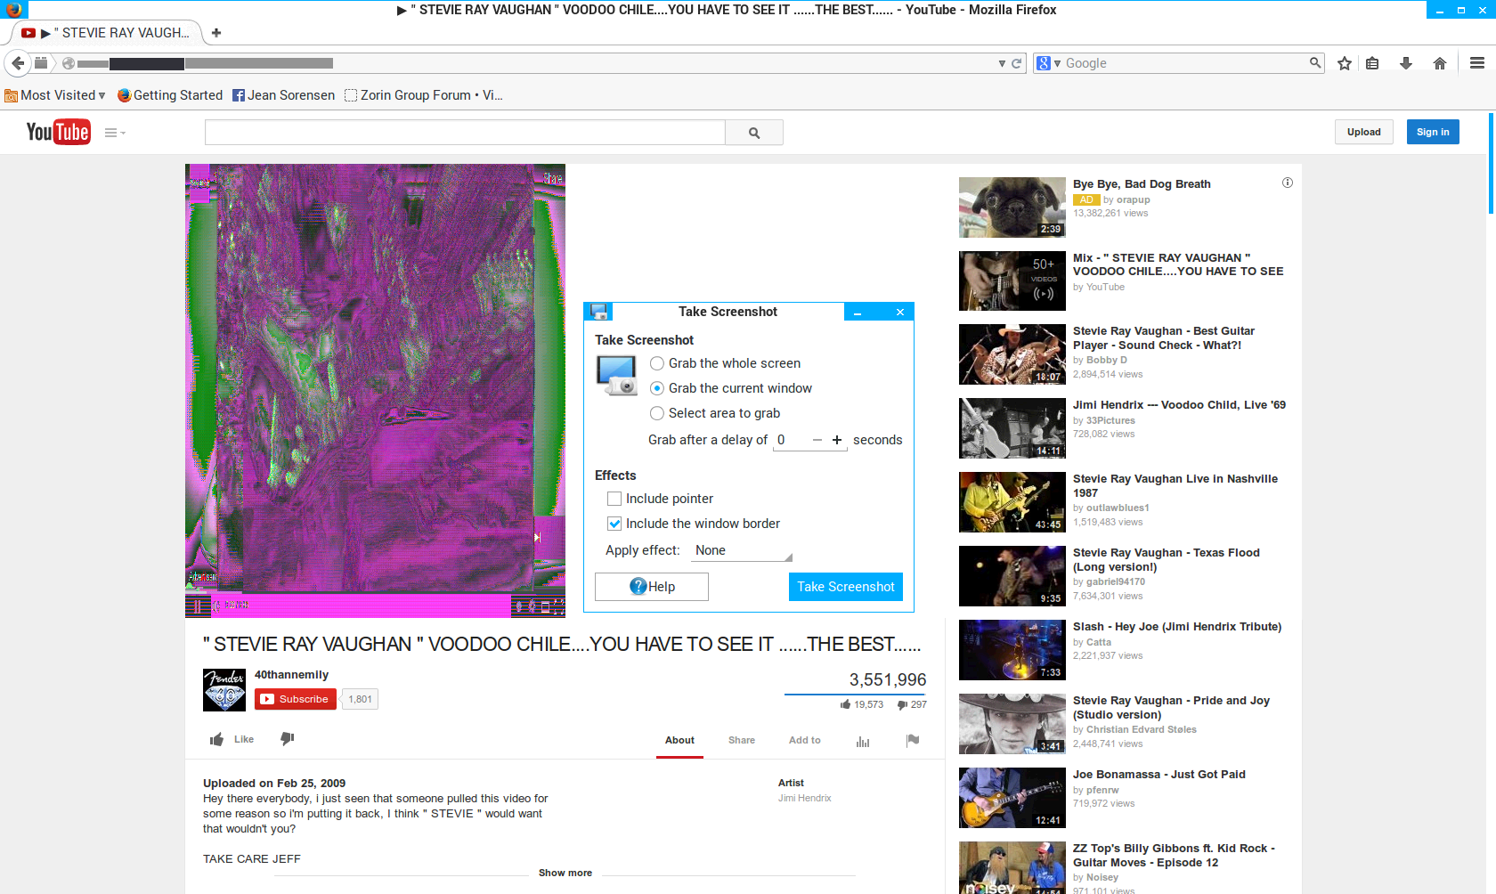Screen dimensions: 1496x894
Task: Enable the Include pointer checkbox
Action: pos(614,499)
